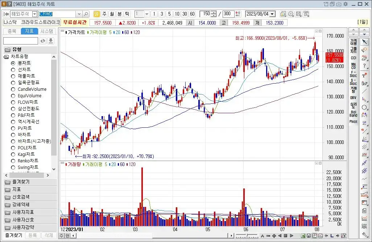Click the bottom bar floppy save icon
This screenshot has height=242, width=372.
coord(309,235)
